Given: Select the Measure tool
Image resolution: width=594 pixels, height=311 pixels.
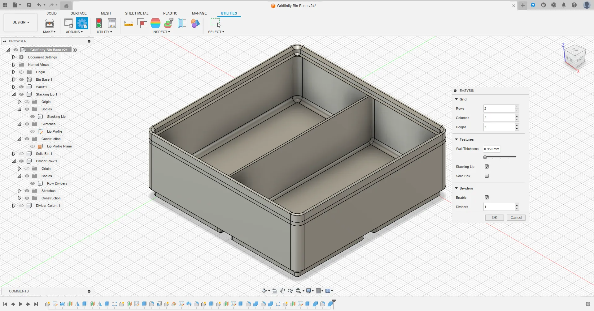Looking at the screenshot, I should pos(129,23).
